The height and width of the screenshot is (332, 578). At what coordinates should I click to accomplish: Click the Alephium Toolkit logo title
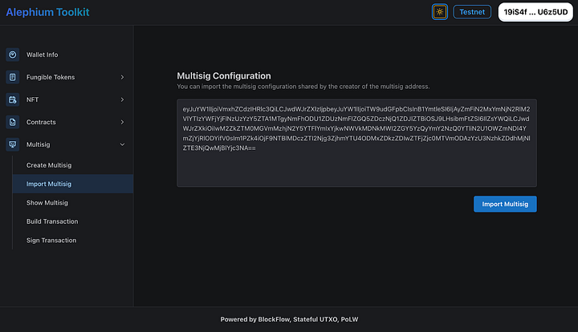coord(47,12)
